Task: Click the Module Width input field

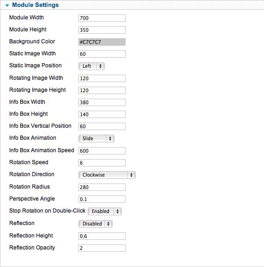Action: click(x=102, y=18)
